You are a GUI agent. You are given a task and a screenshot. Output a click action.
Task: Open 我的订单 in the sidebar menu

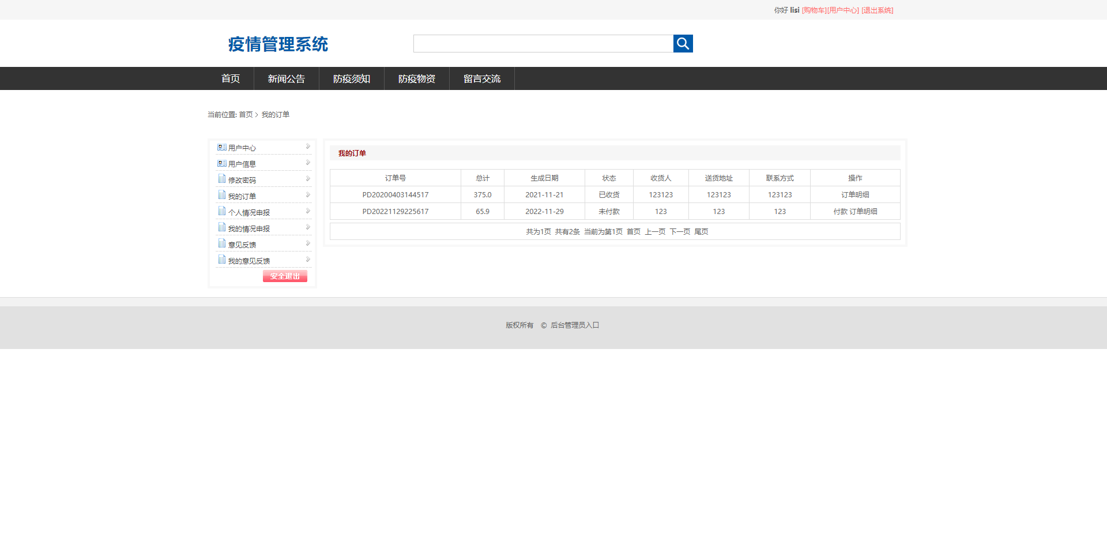point(242,197)
